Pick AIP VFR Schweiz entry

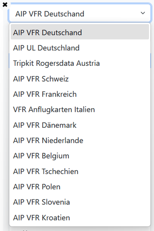pyautogui.click(x=80, y=79)
